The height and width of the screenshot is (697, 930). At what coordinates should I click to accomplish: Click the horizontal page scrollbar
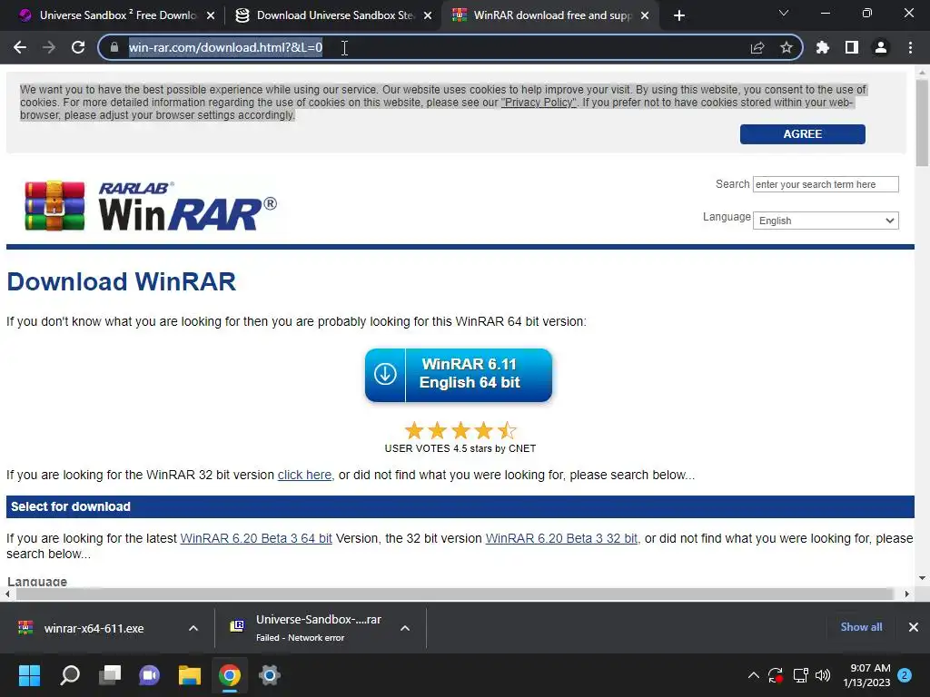454,594
